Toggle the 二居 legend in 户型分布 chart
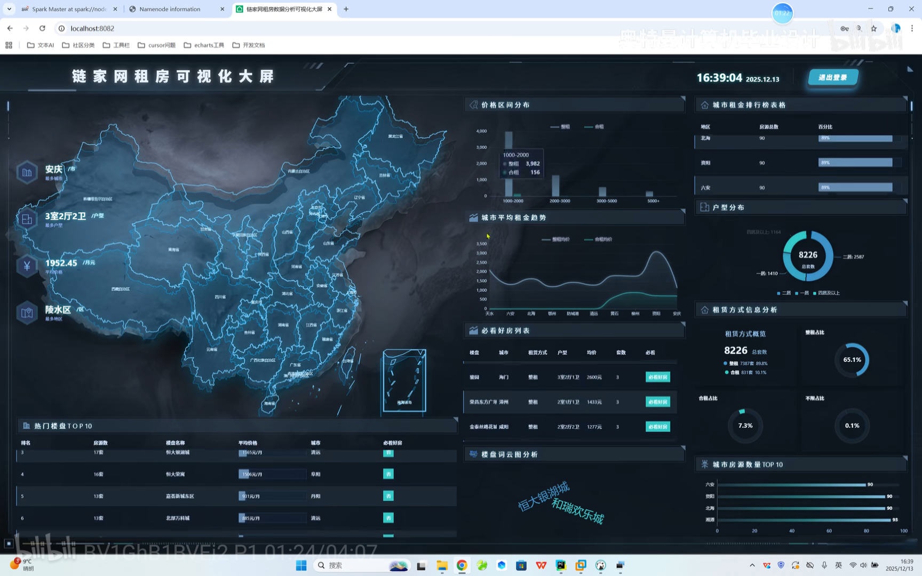Image resolution: width=922 pixels, height=576 pixels. pos(784,293)
